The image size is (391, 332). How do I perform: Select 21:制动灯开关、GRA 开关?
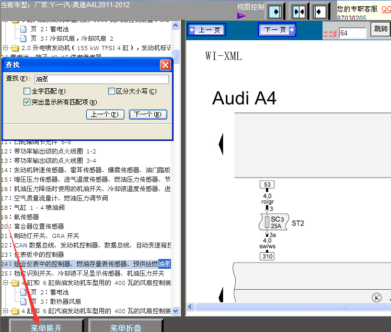pyautogui.click(x=40, y=236)
